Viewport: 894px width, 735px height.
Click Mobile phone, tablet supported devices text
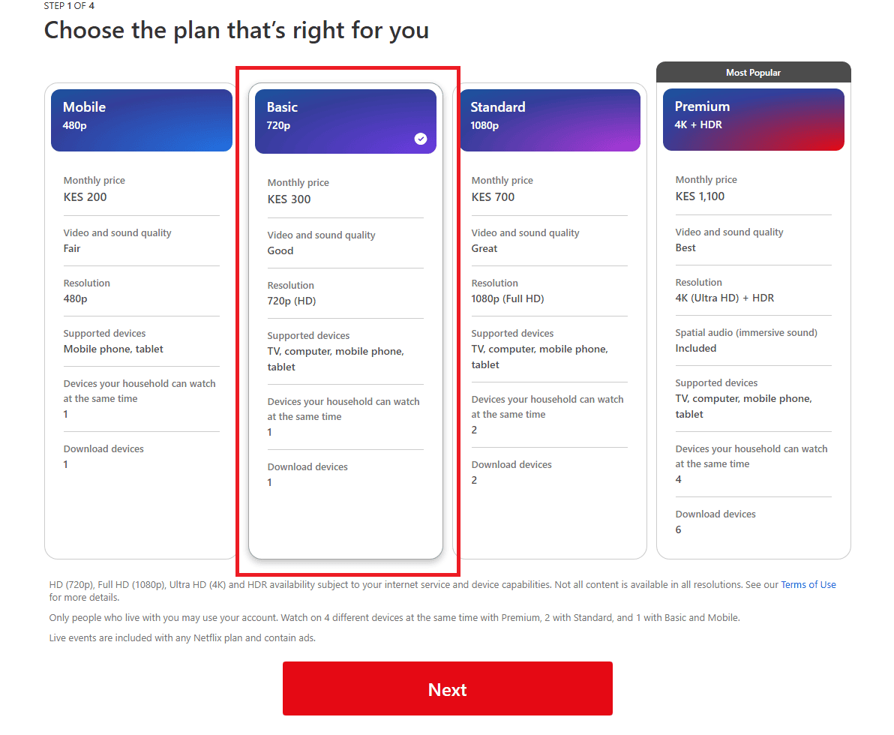(x=113, y=349)
